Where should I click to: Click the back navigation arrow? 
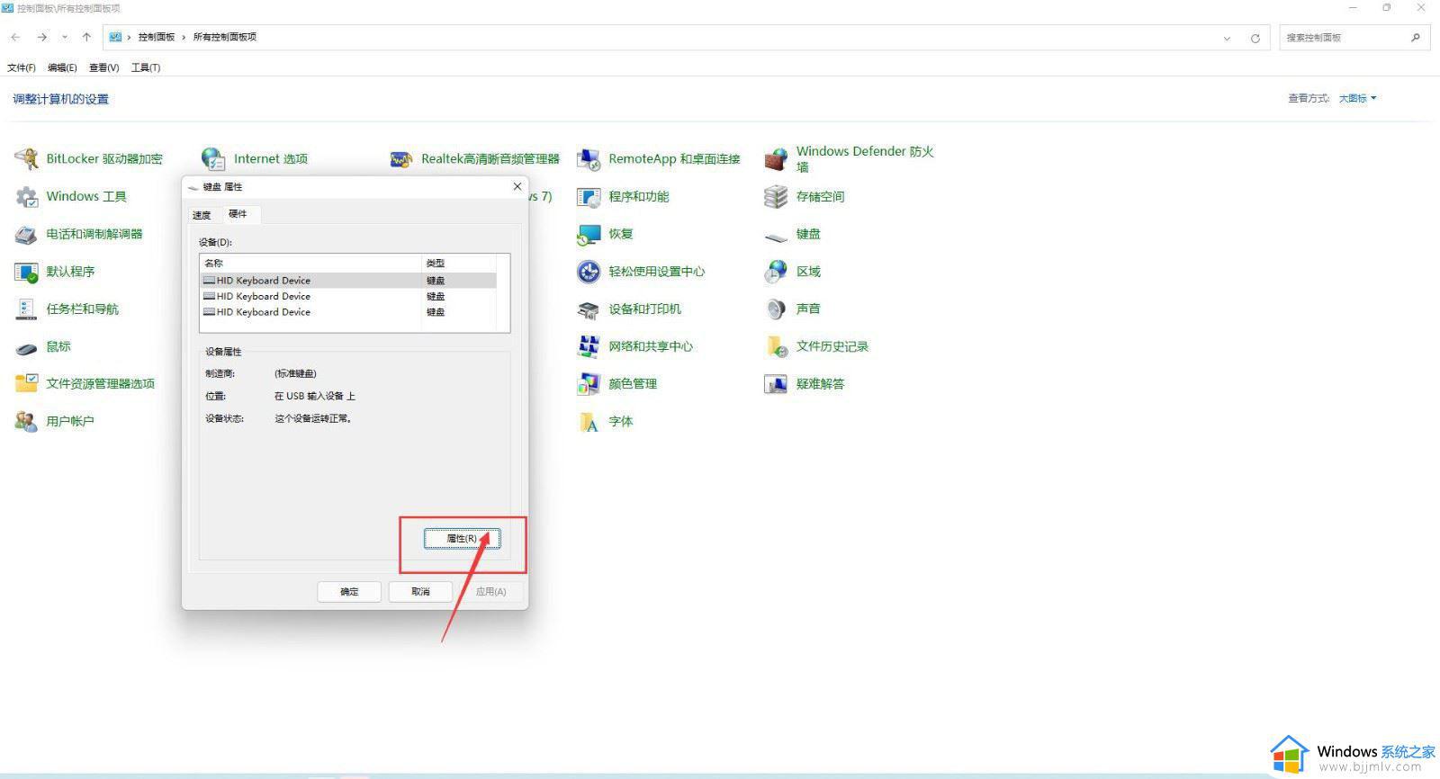pyautogui.click(x=16, y=37)
